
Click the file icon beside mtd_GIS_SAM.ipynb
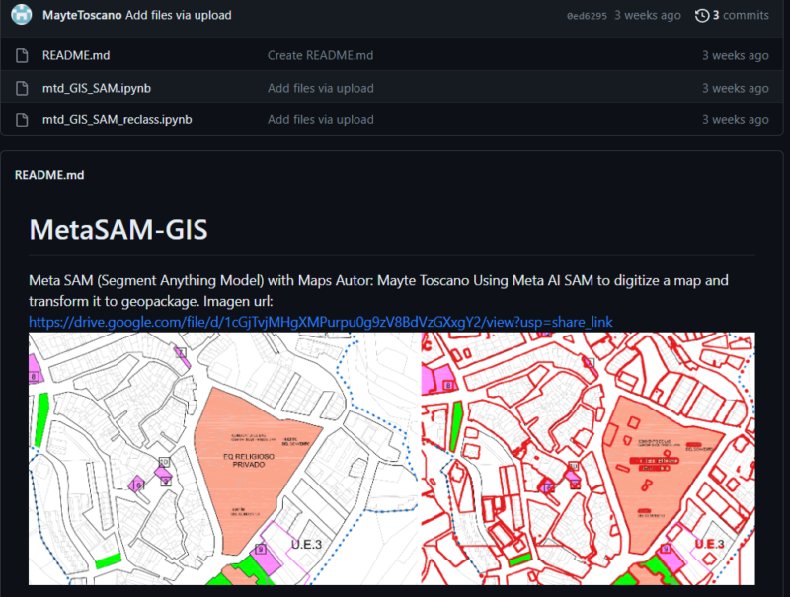(24, 88)
